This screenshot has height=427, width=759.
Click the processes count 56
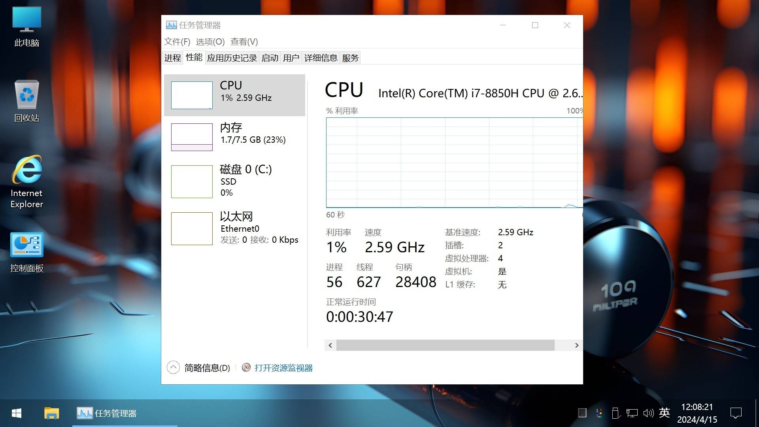point(334,282)
